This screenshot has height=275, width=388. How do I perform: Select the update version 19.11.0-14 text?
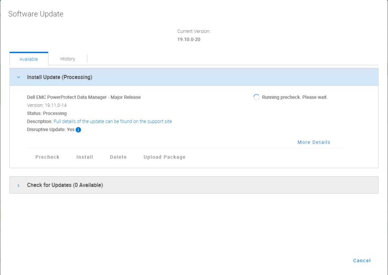[x=45, y=105]
